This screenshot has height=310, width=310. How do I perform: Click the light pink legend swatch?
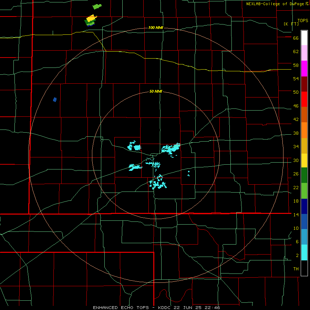point(304,53)
